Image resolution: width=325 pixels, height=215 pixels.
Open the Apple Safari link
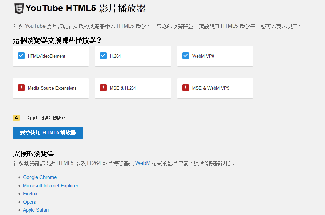tap(36, 210)
